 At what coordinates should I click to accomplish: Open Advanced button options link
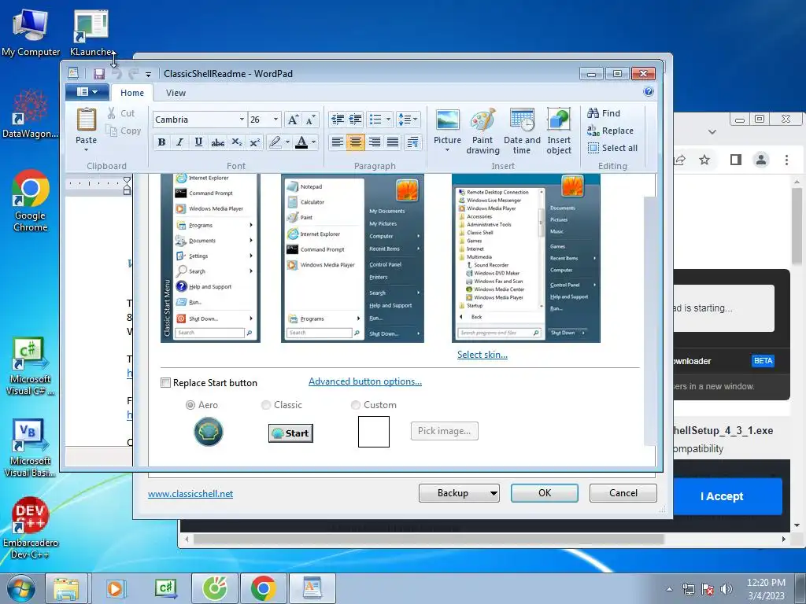(x=365, y=381)
